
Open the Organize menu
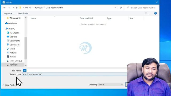[x=9, y=13]
